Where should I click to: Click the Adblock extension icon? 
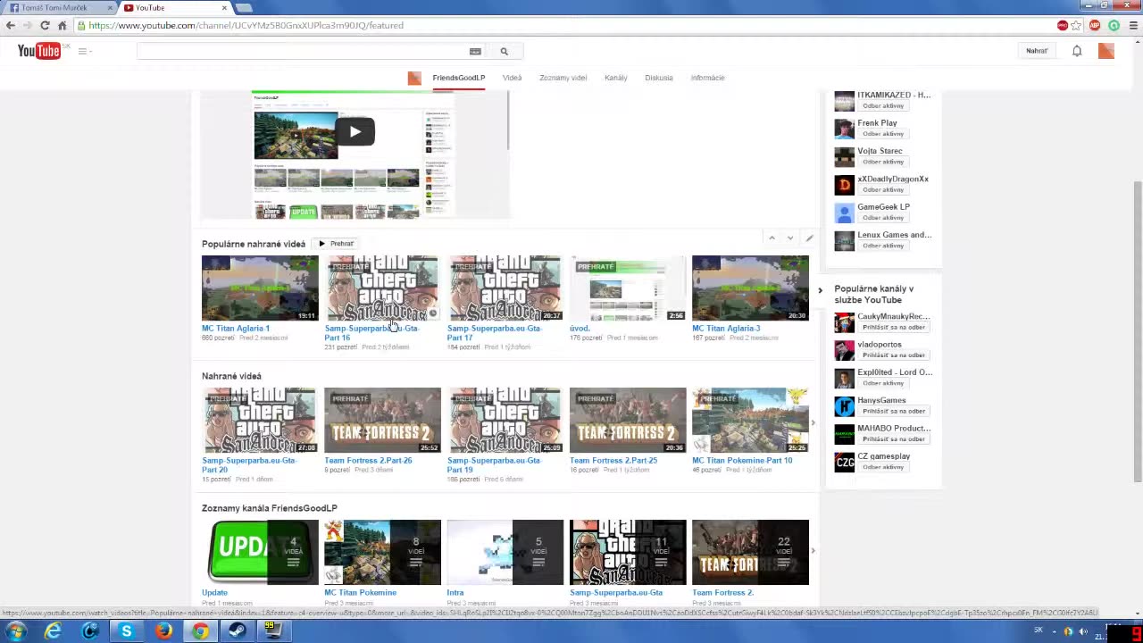point(1095,25)
